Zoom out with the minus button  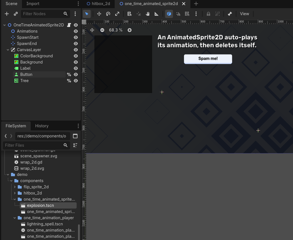click(x=102, y=30)
